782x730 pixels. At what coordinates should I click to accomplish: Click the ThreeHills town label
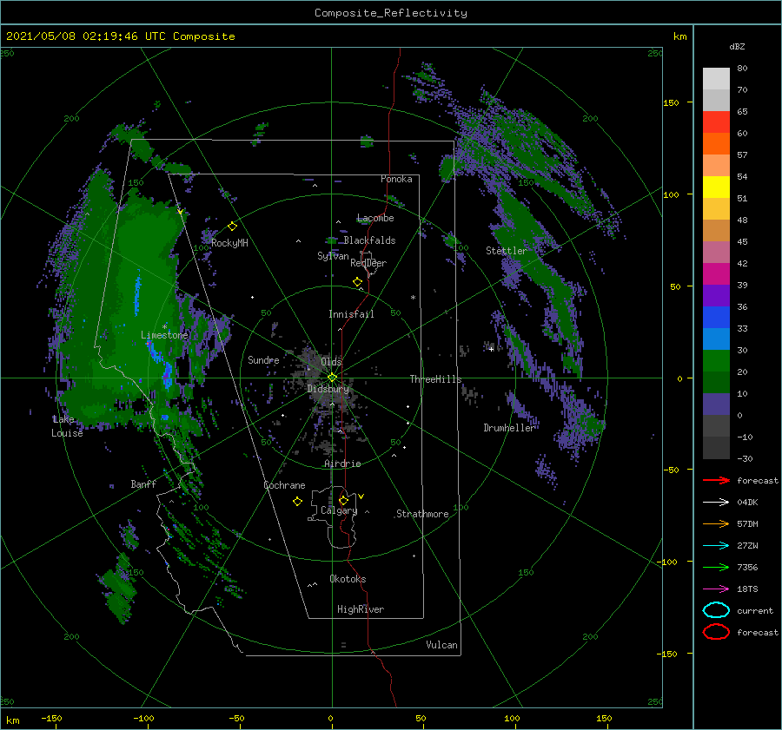click(x=435, y=379)
